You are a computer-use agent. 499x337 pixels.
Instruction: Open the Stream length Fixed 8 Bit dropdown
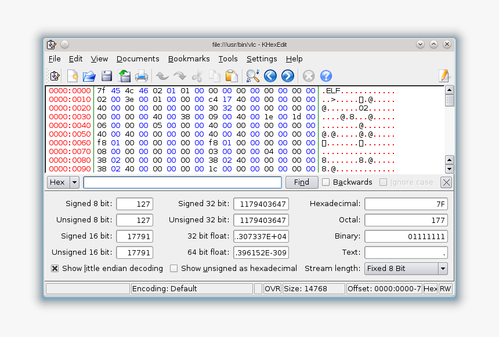pyautogui.click(x=443, y=268)
